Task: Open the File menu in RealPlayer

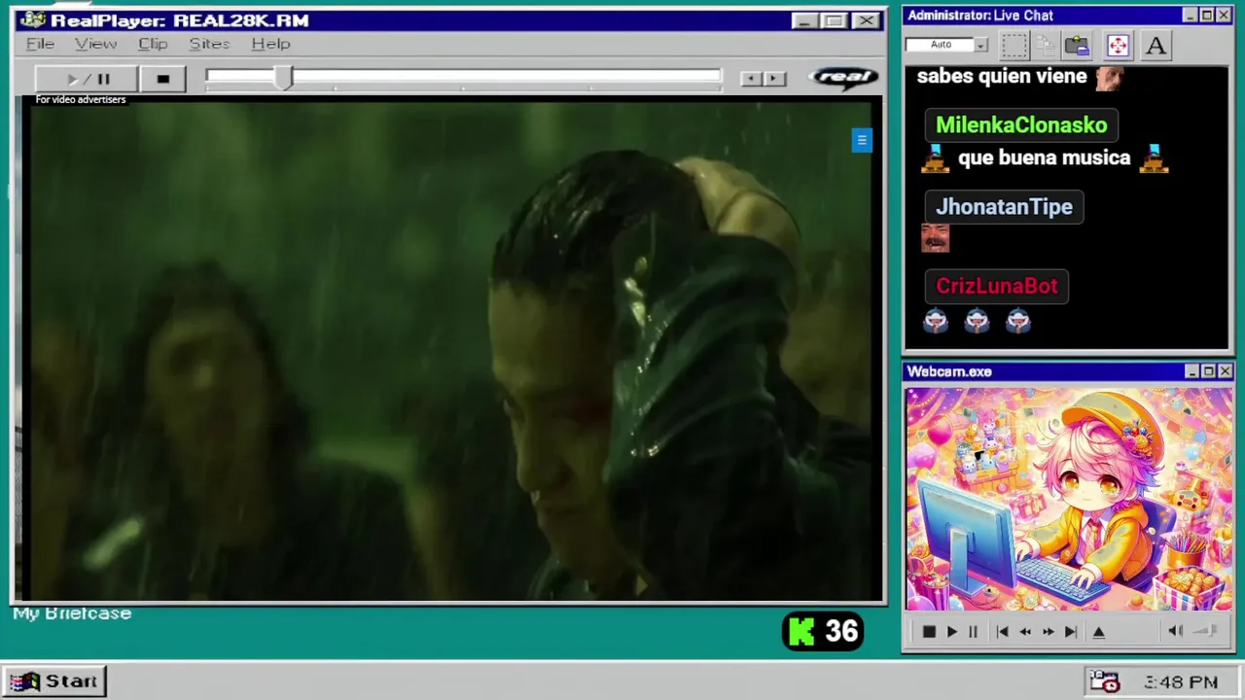Action: click(x=40, y=44)
